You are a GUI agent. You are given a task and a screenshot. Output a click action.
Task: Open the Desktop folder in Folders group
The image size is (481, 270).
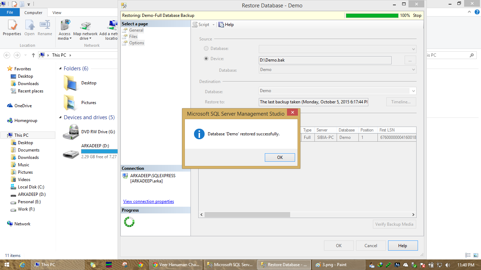[x=80, y=83]
